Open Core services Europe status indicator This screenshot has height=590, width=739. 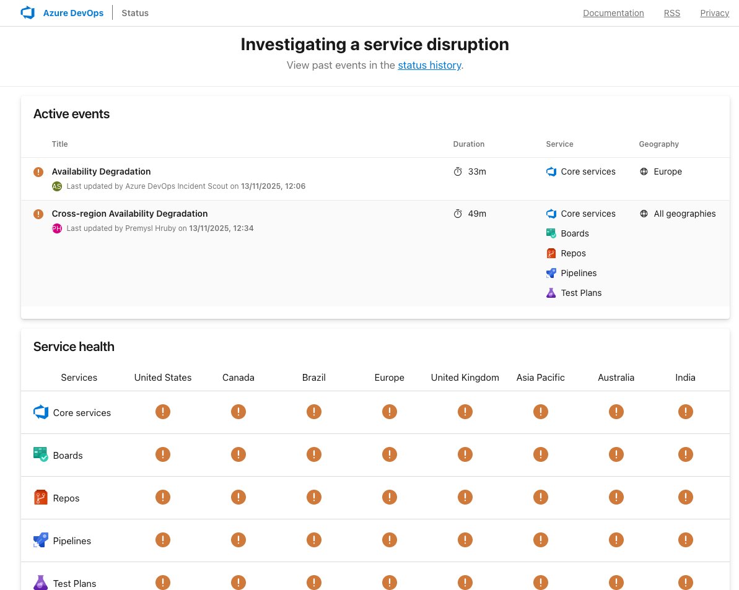389,412
